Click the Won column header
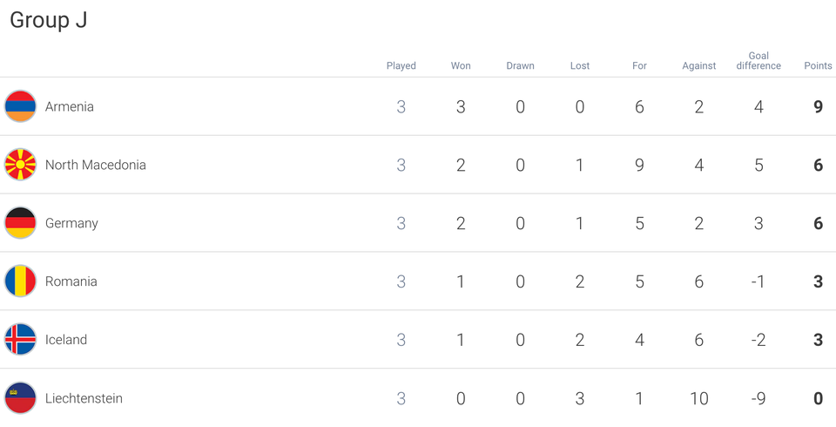 click(x=461, y=65)
